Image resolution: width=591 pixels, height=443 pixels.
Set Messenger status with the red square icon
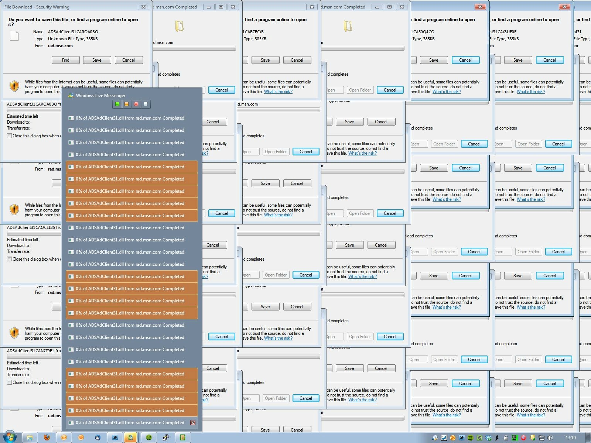pyautogui.click(x=136, y=104)
